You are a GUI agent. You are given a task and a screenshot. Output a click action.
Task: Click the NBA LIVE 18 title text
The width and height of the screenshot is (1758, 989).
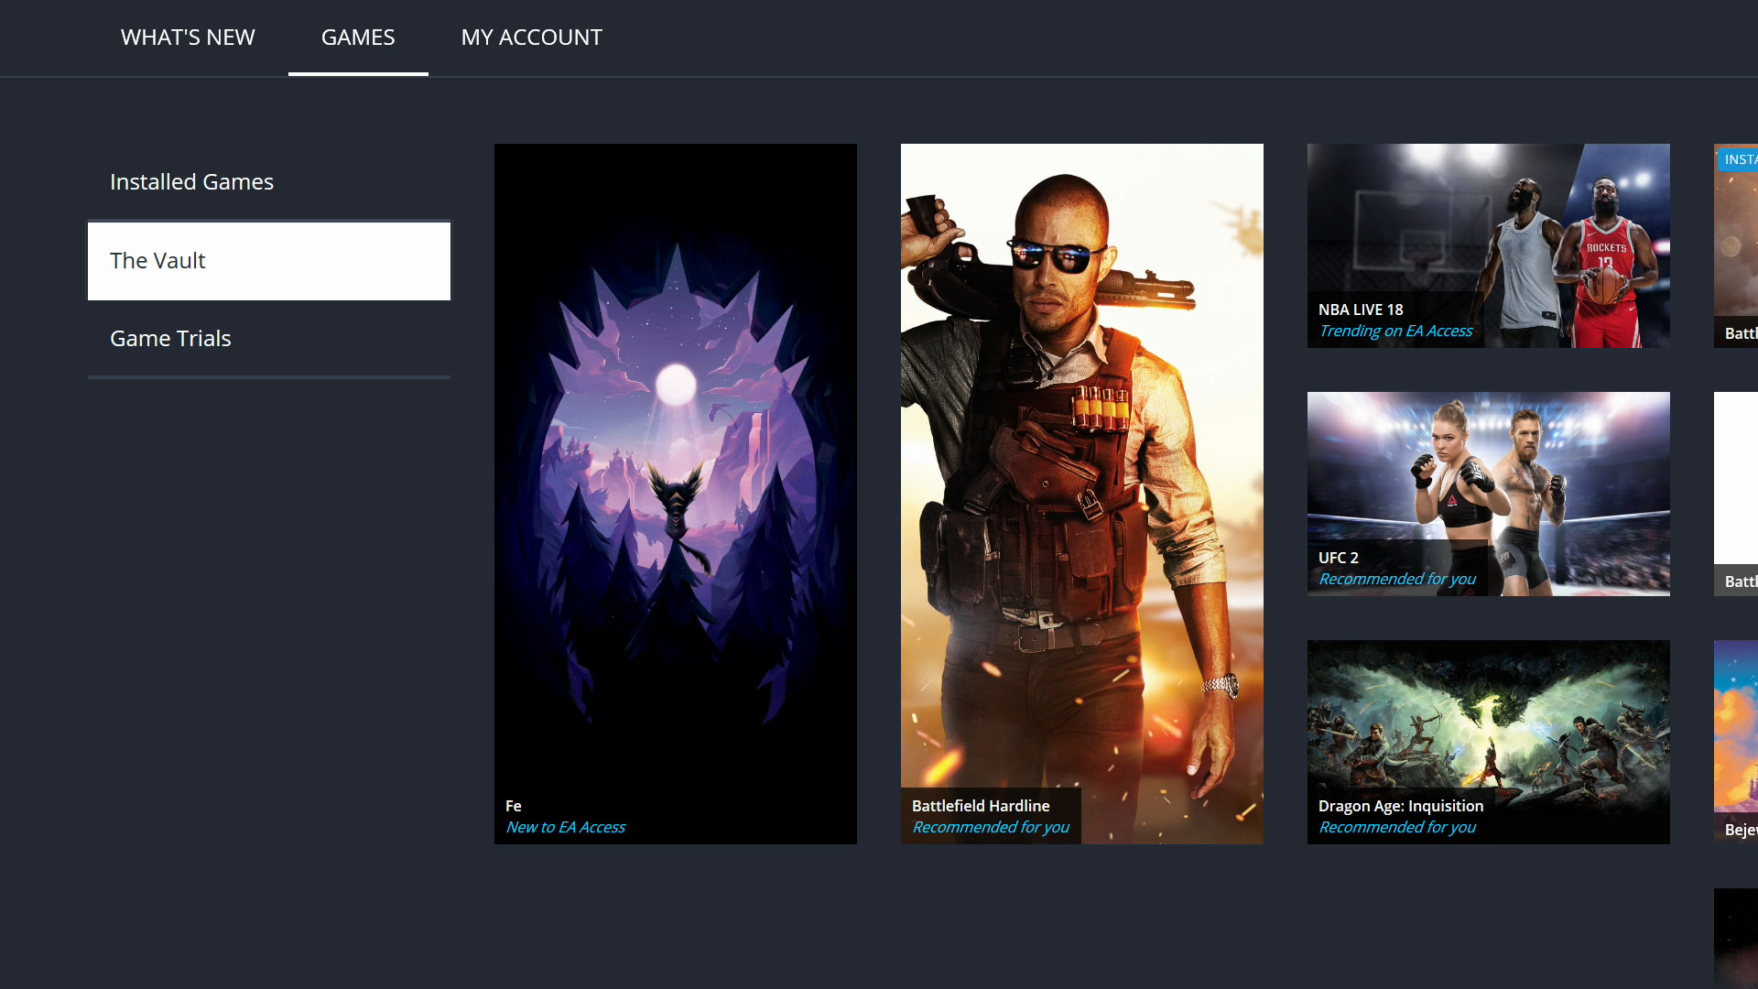pyautogui.click(x=1361, y=310)
